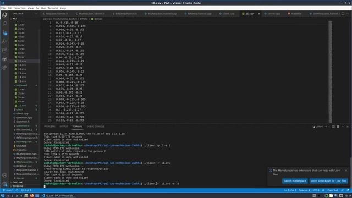Viewport: 352px width, 198px height.
Task: Click Ln 1, Col 1 in status bar
Action: [x=290, y=190]
